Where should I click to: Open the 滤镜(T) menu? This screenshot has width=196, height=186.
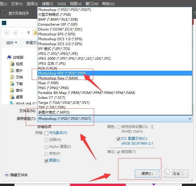[x=48, y=4]
